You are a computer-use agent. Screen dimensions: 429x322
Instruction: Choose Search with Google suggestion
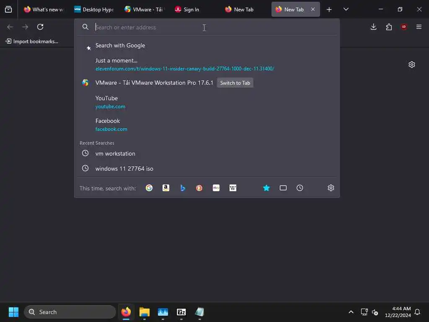207,45
